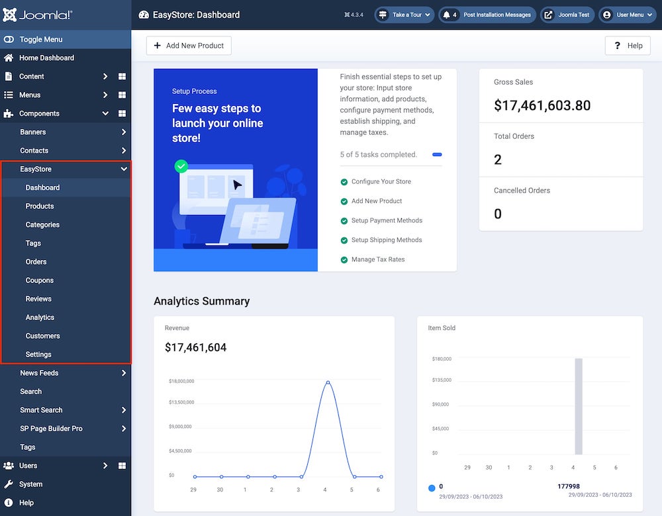The width and height of the screenshot is (662, 516).
Task: Click the Home Dashboard house icon
Action: [x=9, y=58]
